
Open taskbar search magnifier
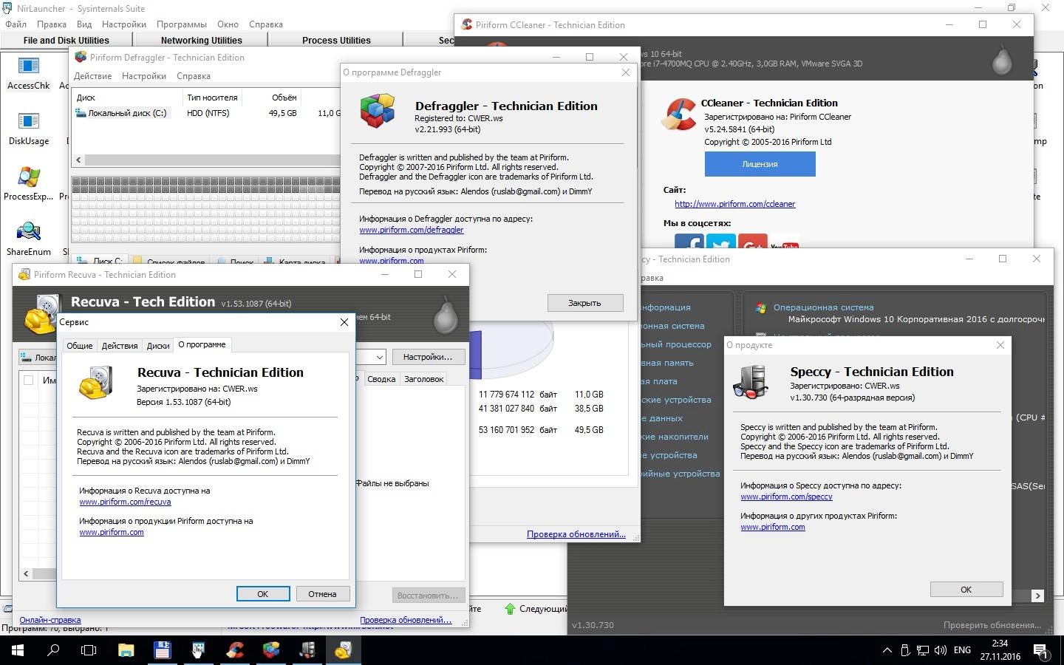click(53, 650)
